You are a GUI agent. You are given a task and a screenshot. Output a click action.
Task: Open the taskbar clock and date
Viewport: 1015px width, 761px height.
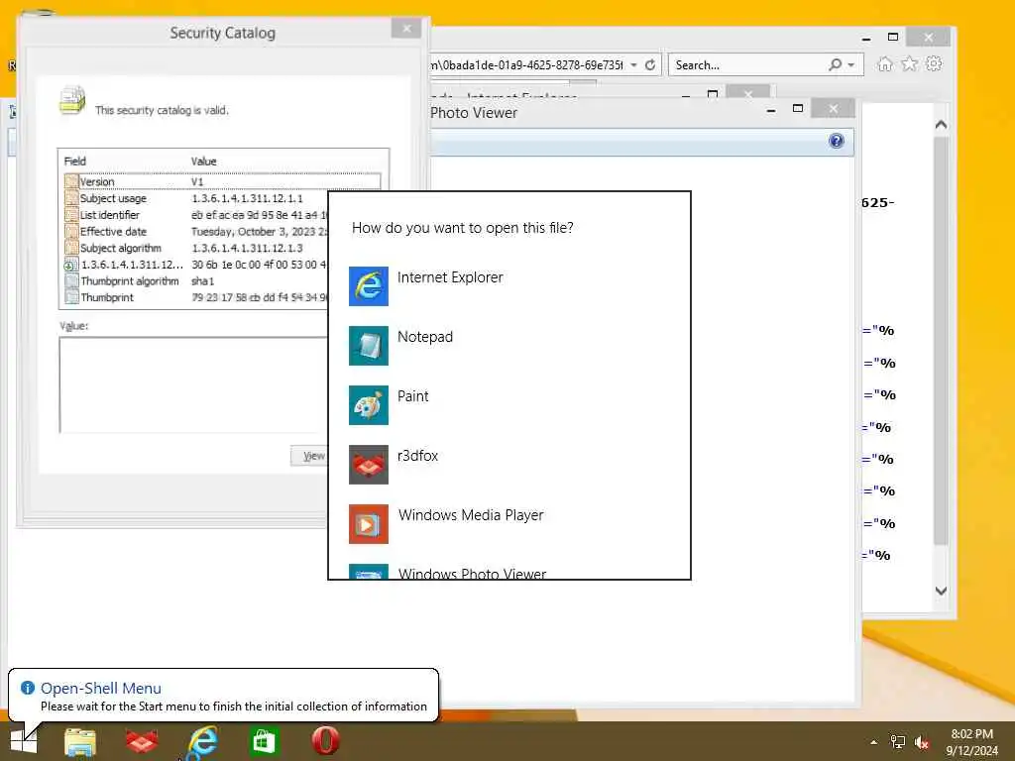click(971, 742)
